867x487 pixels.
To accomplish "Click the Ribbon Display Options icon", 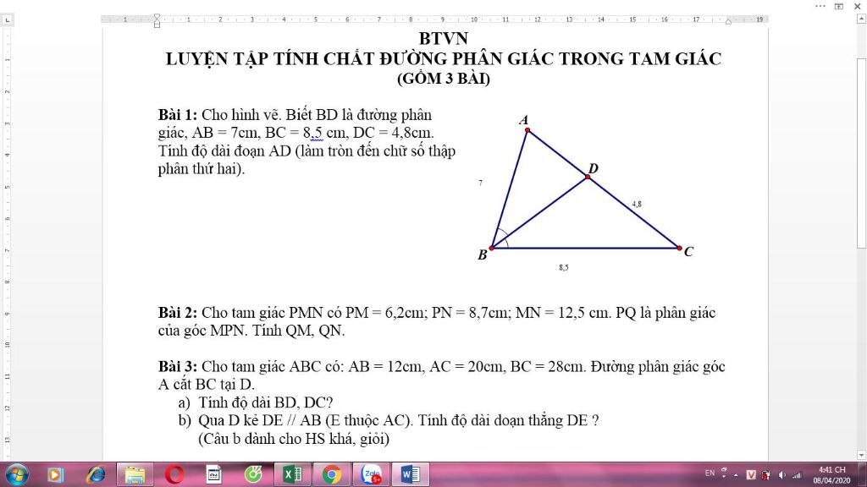I will pyautogui.click(x=839, y=6).
